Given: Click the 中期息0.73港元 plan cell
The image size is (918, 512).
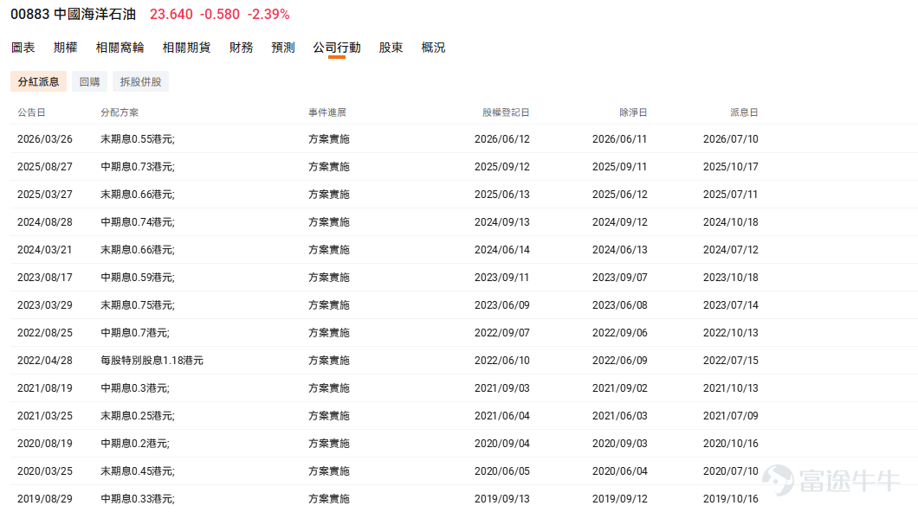Looking at the screenshot, I should click(138, 167).
